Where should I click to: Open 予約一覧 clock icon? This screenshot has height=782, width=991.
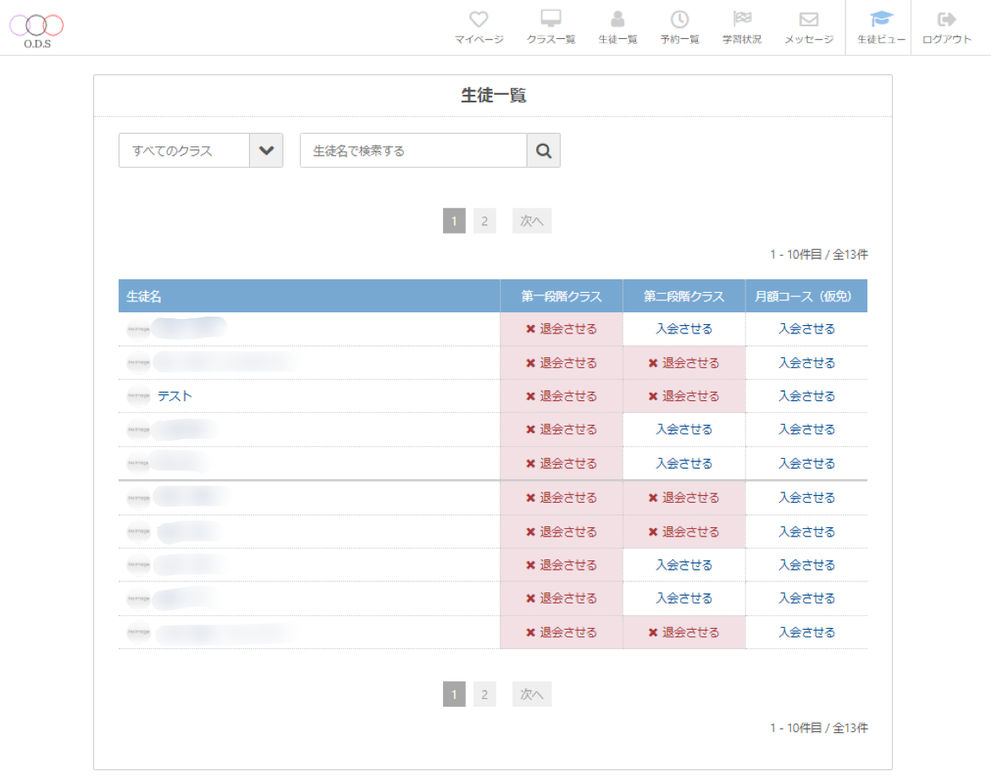pos(679,19)
